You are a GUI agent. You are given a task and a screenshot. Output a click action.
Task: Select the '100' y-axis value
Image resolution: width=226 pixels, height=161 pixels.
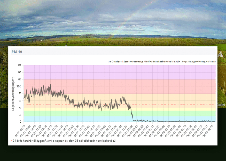point(19,86)
